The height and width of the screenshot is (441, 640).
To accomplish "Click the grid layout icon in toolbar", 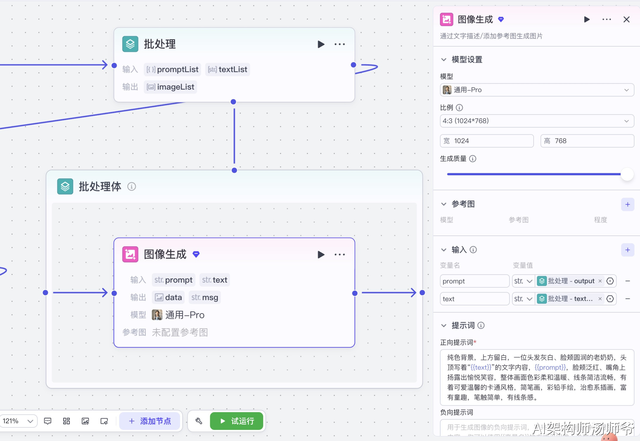I will (66, 421).
